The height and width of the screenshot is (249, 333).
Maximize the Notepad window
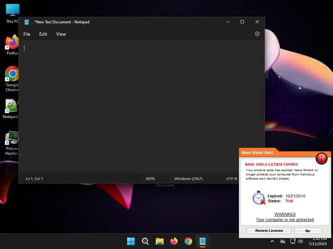click(242, 22)
